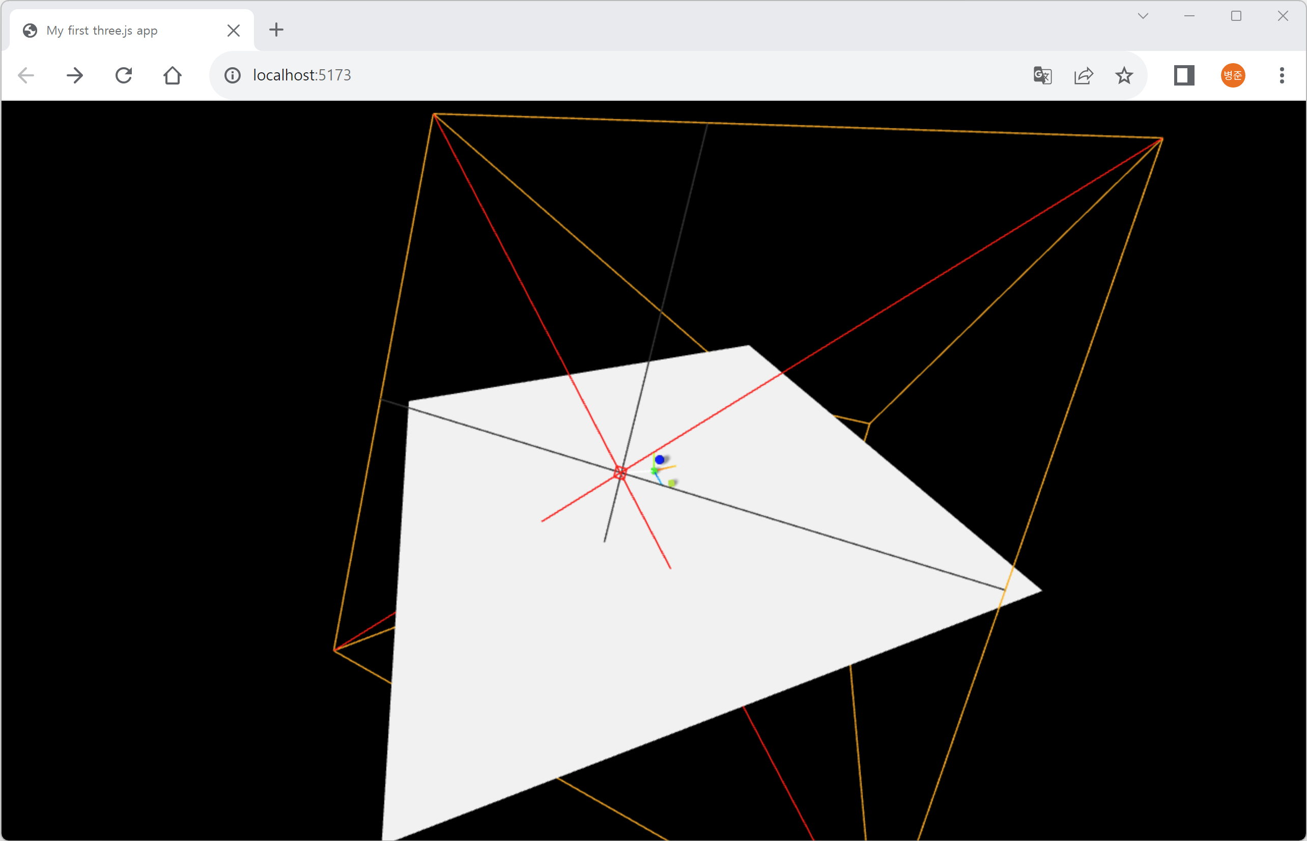Click the browser Back arrow button
The image size is (1307, 841).
pyautogui.click(x=25, y=75)
